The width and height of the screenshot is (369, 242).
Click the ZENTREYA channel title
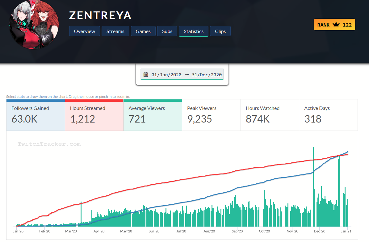point(100,15)
